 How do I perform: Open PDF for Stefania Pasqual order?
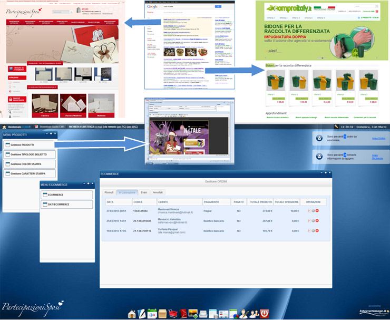point(309,231)
